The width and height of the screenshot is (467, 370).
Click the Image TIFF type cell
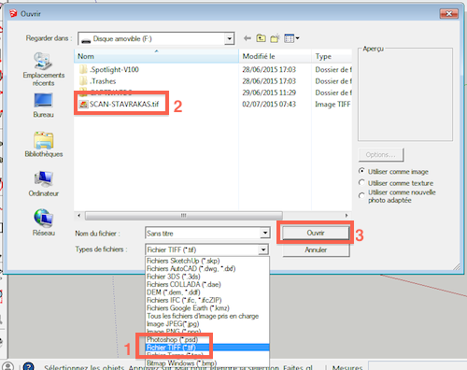point(333,104)
